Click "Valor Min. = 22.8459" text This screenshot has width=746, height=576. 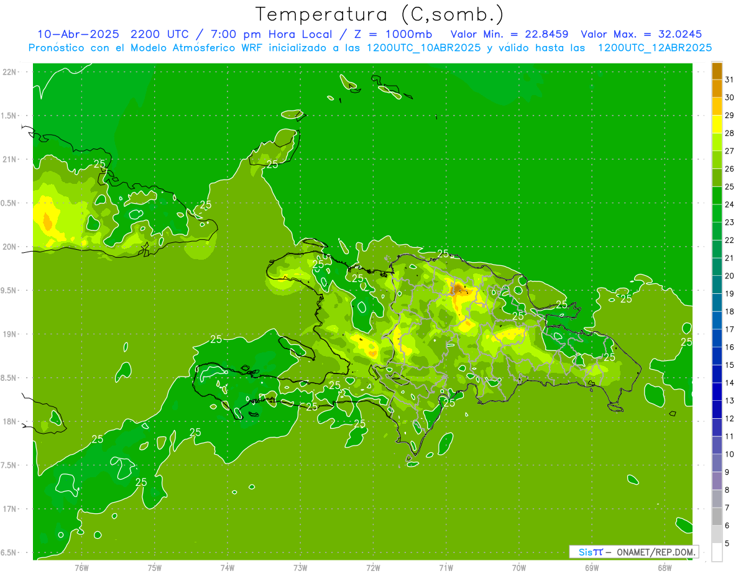(509, 34)
